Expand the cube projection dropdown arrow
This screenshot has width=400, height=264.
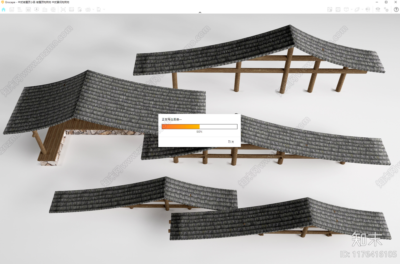(x=351, y=9)
